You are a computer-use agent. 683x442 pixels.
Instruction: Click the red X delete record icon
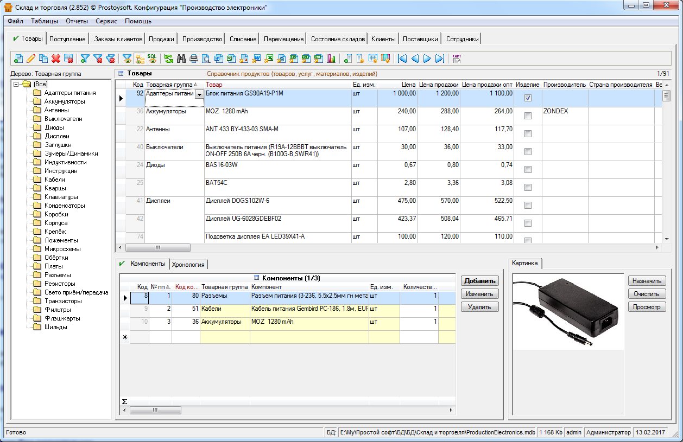[x=56, y=59]
